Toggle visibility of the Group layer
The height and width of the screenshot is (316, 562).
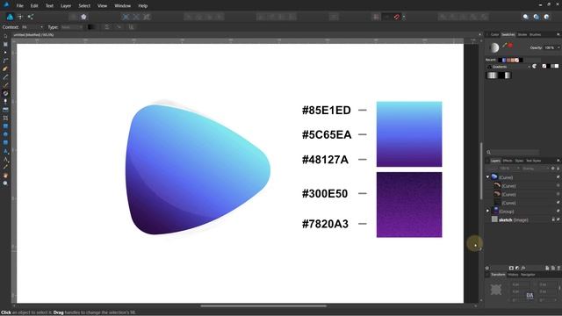click(x=558, y=211)
